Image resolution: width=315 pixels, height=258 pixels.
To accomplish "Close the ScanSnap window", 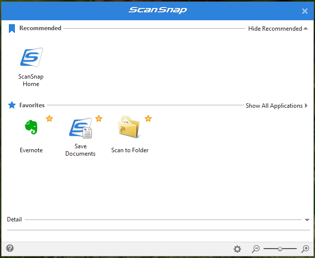I will tap(305, 11).
